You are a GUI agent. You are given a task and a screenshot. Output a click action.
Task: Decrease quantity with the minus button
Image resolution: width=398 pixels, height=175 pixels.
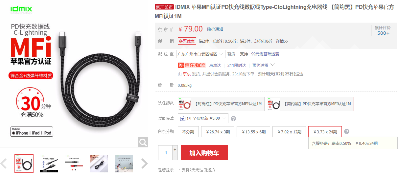(175, 156)
